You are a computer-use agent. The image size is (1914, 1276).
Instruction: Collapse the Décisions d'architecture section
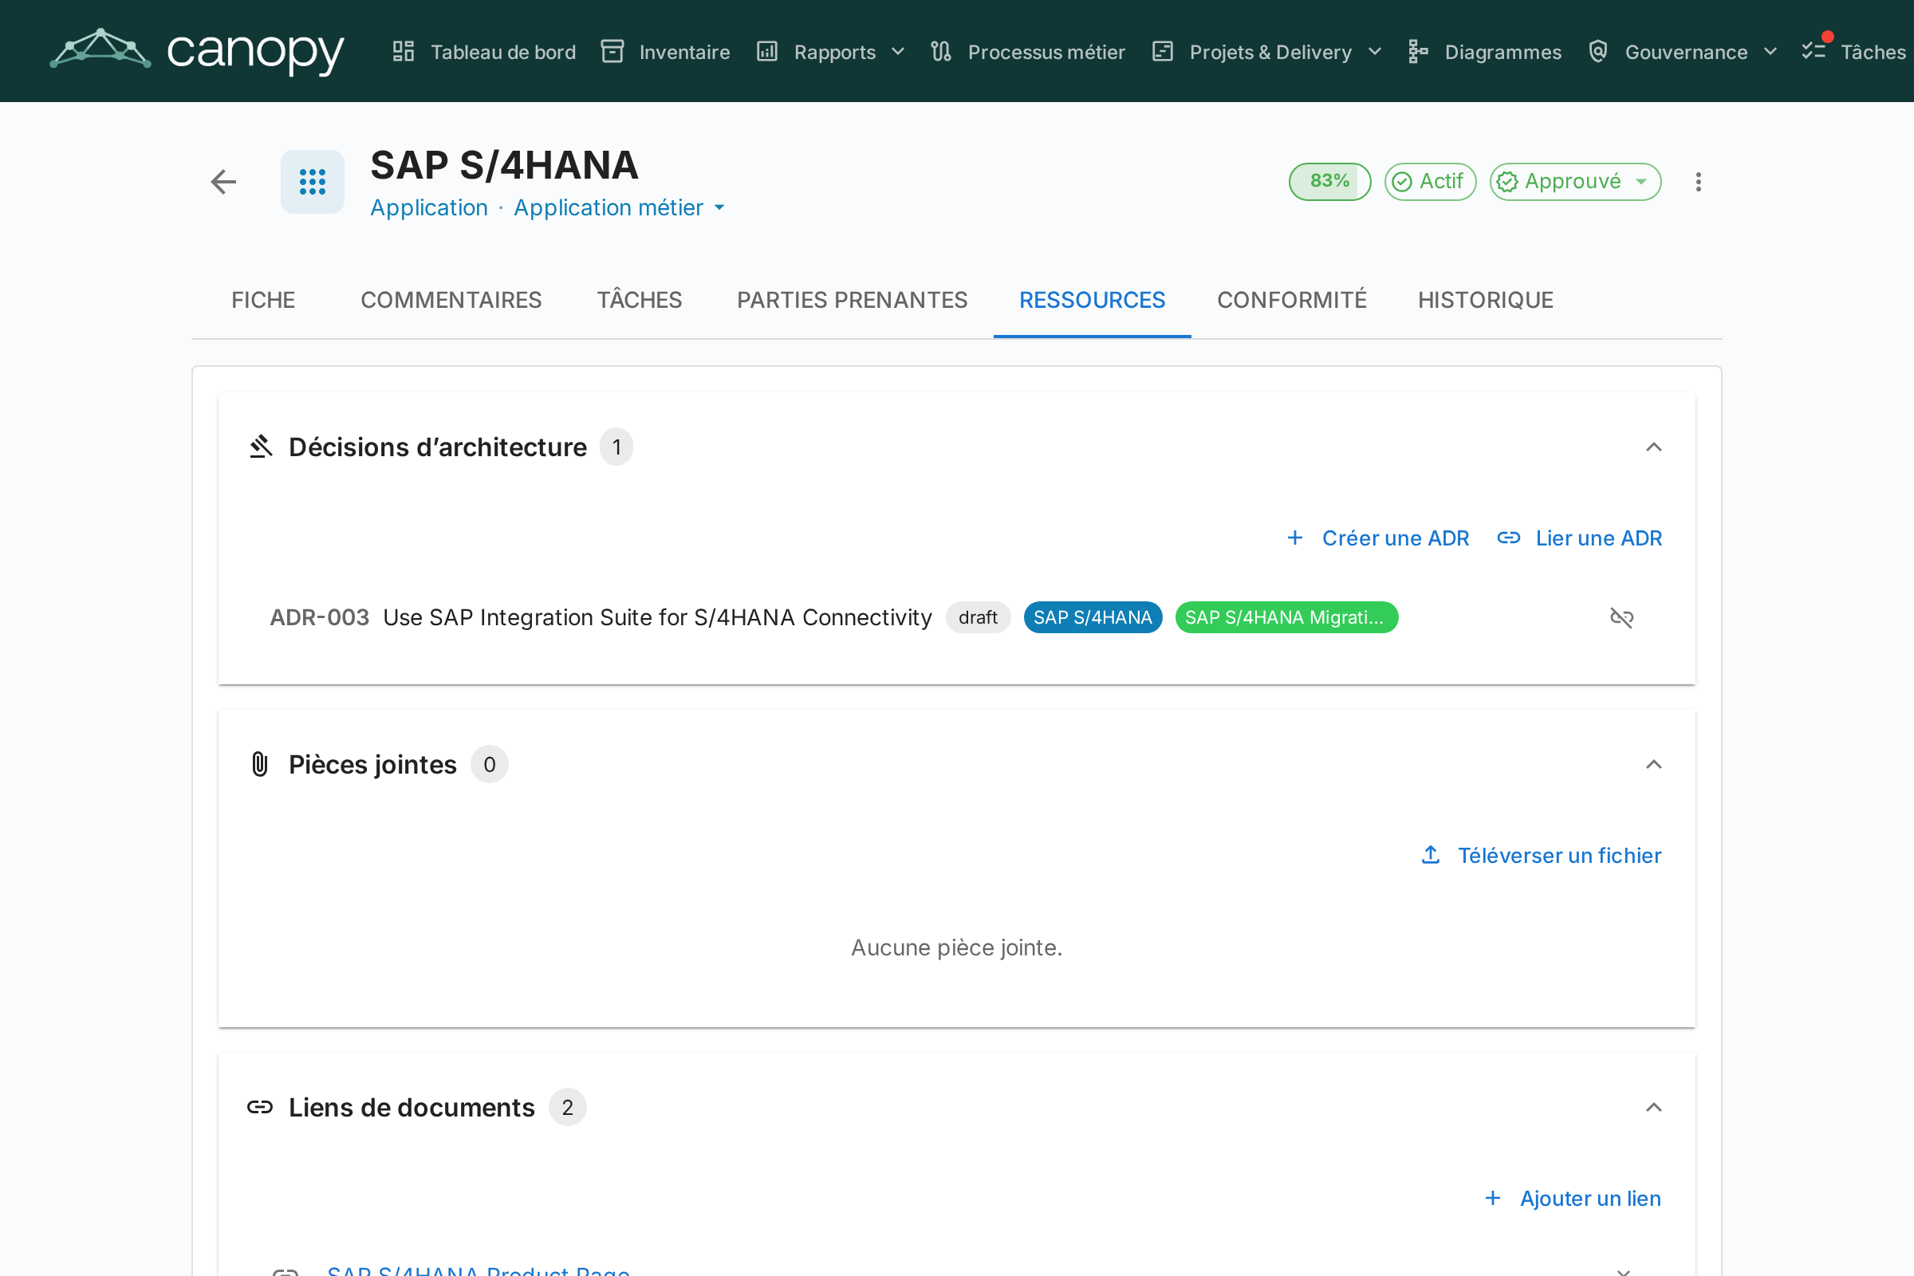(1653, 447)
